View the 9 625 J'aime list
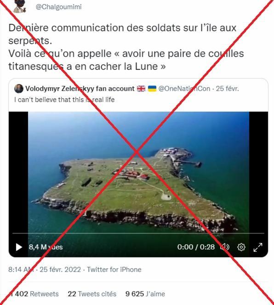The width and height of the screenshot is (274, 305). tap(145, 294)
